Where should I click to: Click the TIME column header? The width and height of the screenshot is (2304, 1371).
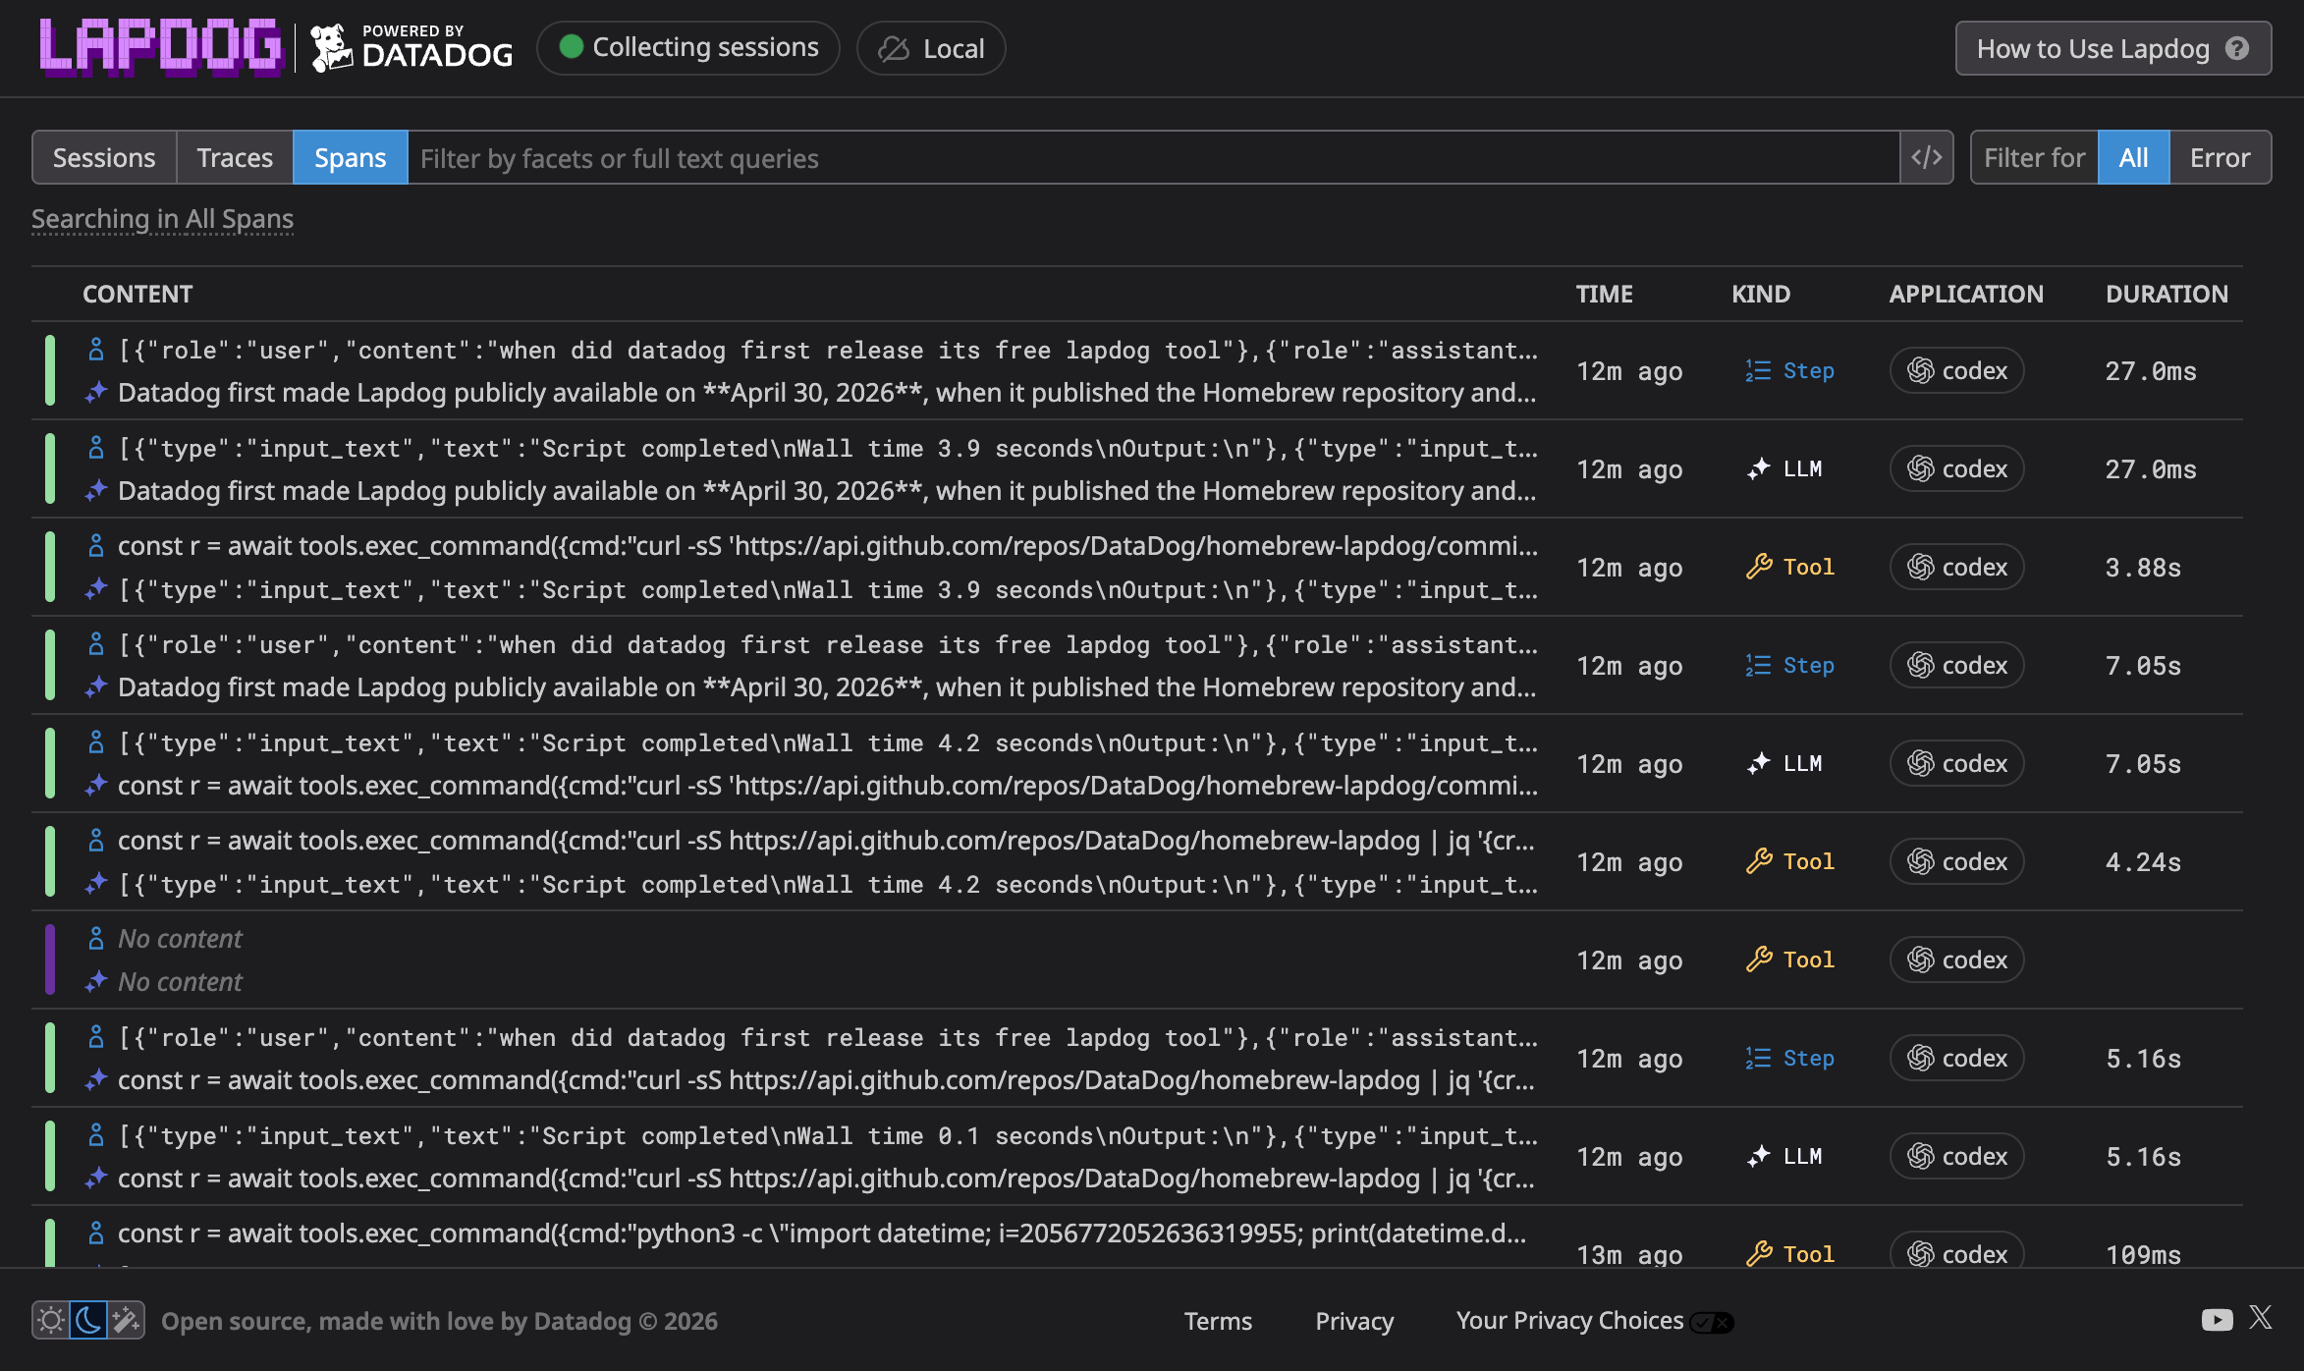1604,294
